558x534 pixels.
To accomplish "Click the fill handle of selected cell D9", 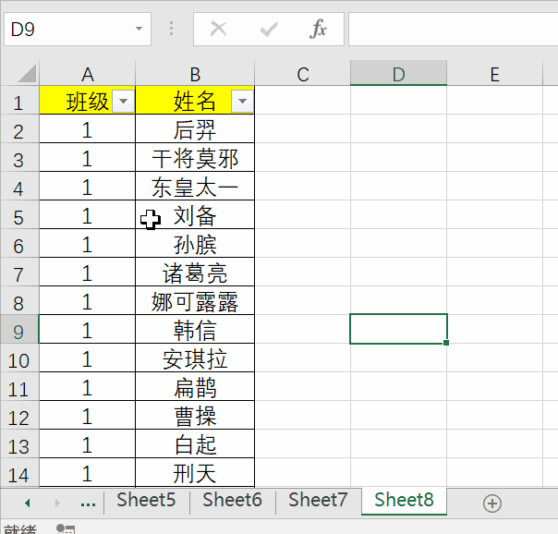I will [446, 343].
